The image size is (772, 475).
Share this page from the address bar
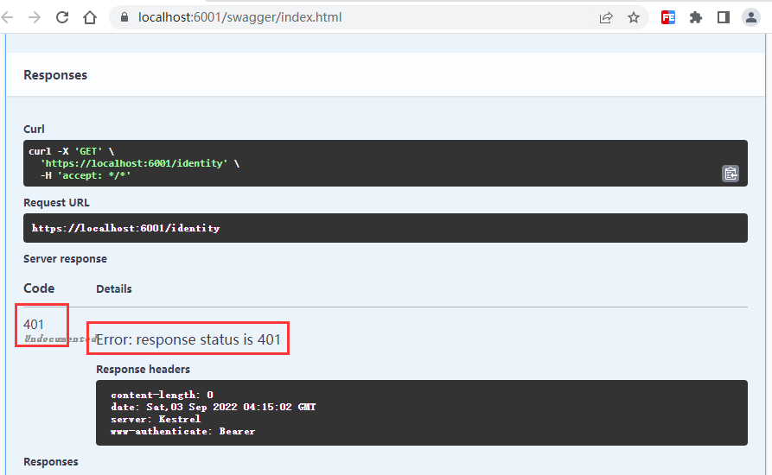pyautogui.click(x=606, y=17)
